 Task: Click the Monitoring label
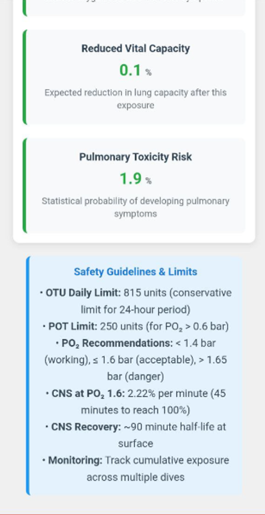(75, 460)
